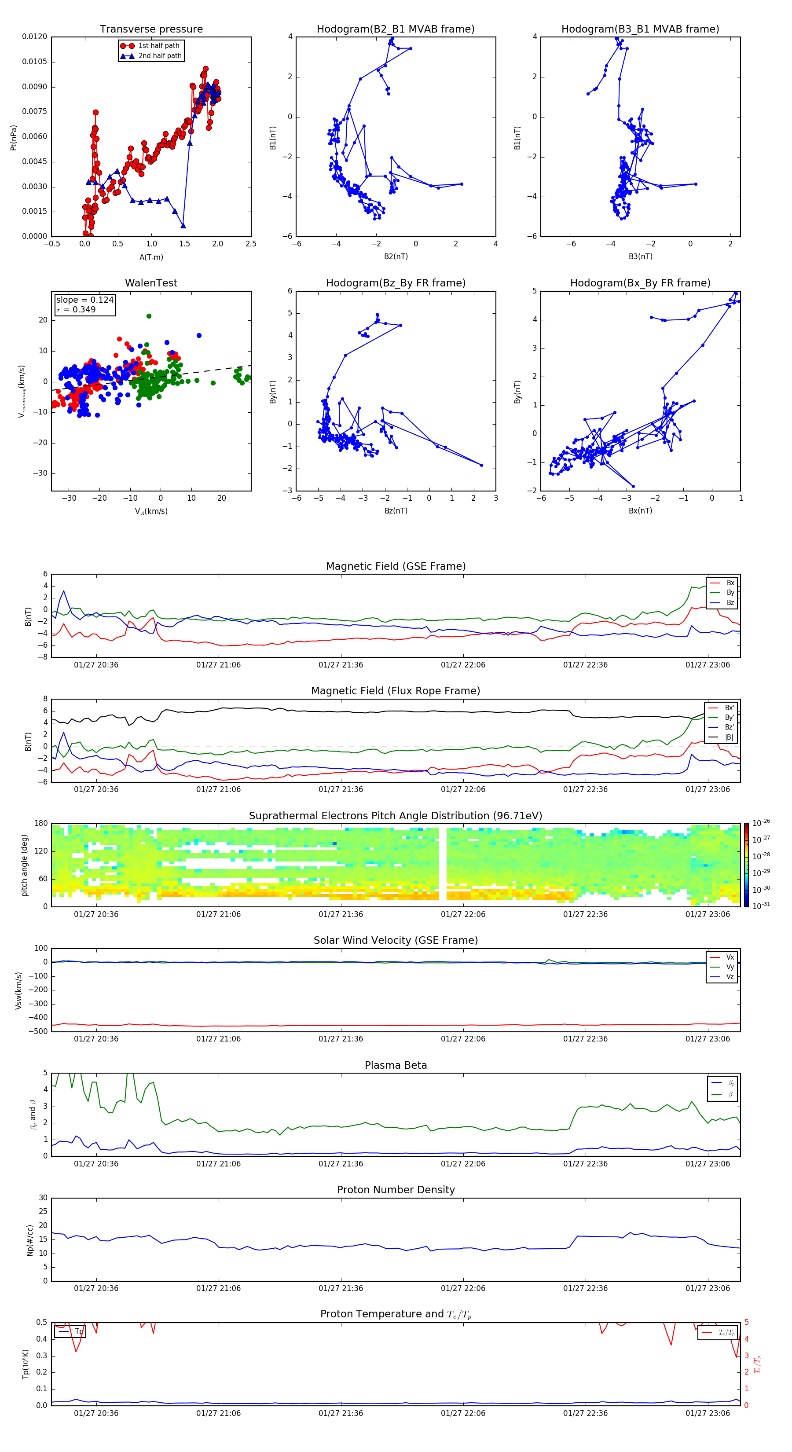Select 'βp' in Plasma Beta legend
Screen dimensions: 792x1452
coord(723,1083)
